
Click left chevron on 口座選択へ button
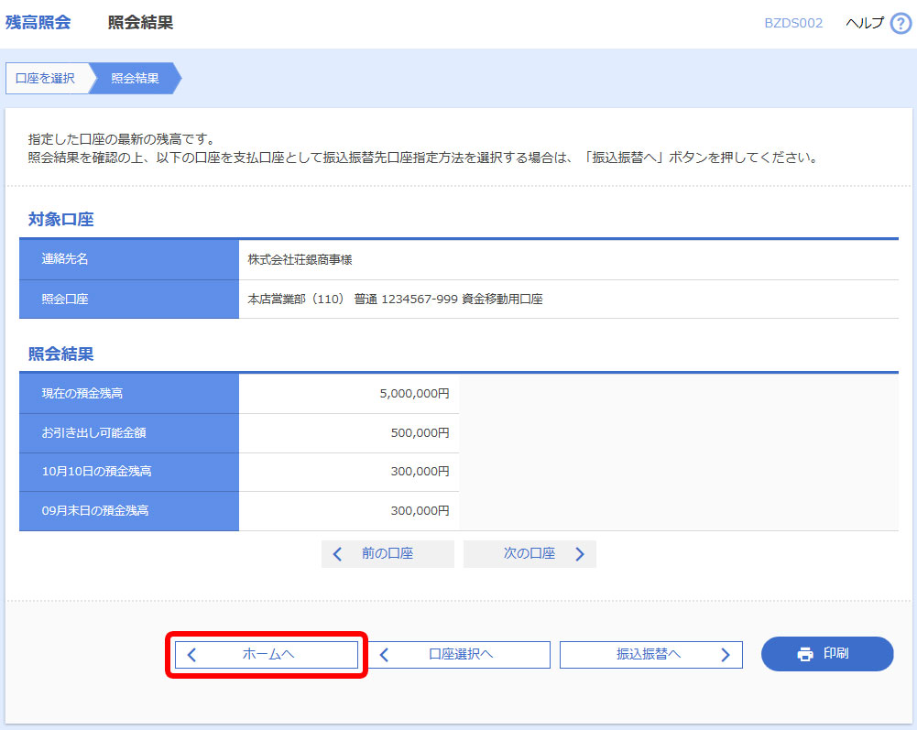coord(384,655)
